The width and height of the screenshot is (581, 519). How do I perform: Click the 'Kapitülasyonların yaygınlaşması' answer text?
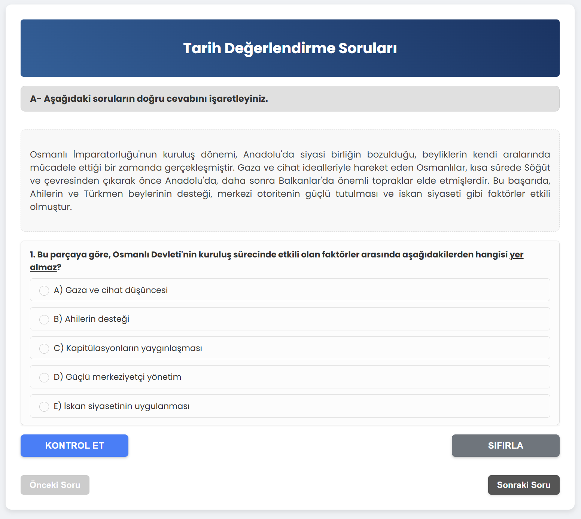pyautogui.click(x=134, y=348)
